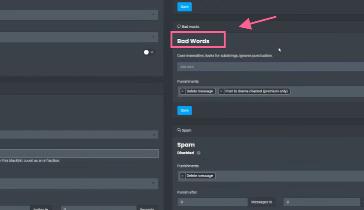Click the Bad Words punishments selection box
The width and height of the screenshot is (364, 210).
[270, 91]
